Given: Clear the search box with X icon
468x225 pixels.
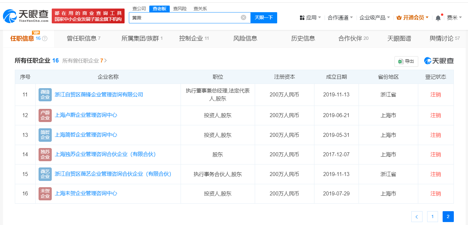Looking at the screenshot, I should coord(243,17).
